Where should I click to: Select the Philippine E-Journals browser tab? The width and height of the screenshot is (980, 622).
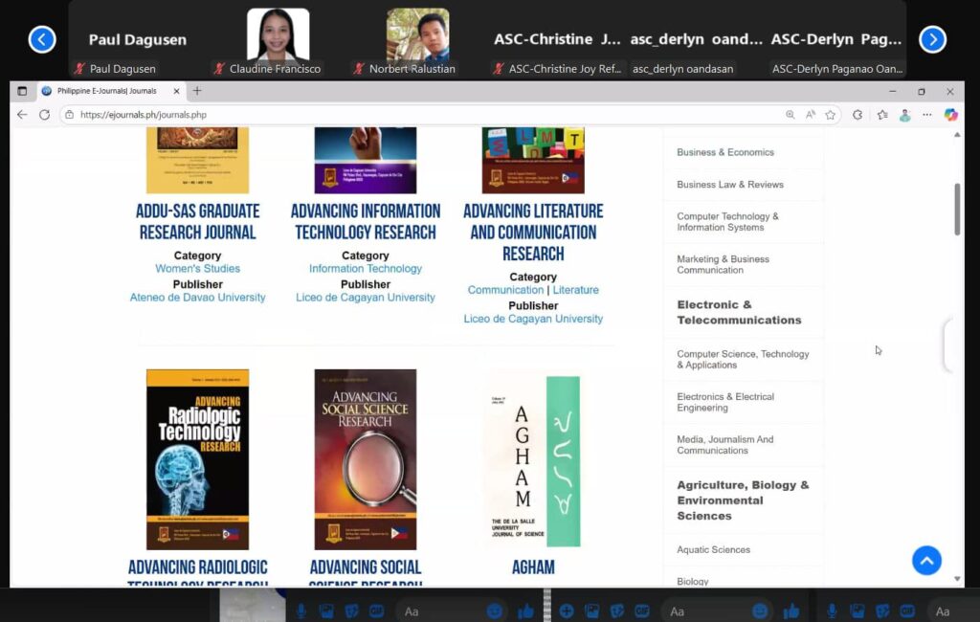point(105,91)
